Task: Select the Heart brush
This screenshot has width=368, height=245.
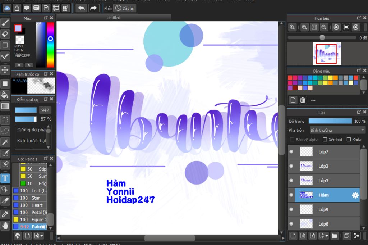Action: click(30, 205)
